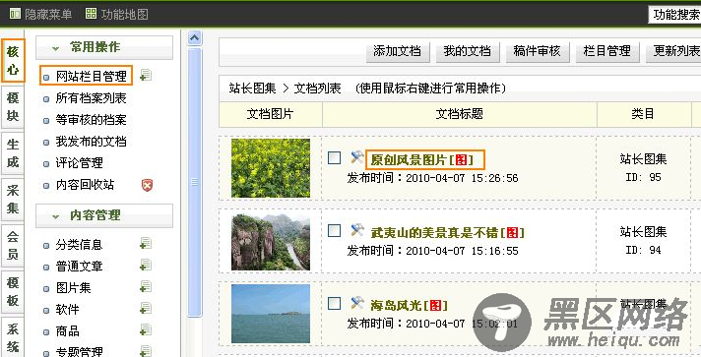Switch to the 模块 side tab
The height and width of the screenshot is (357, 701).
[x=13, y=107]
